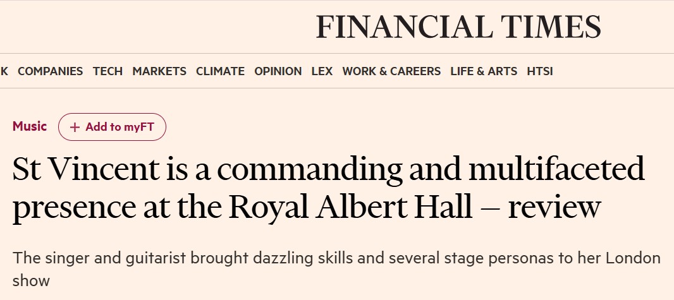The image size is (674, 300).
Task: Open the Companies section
Action: pyautogui.click(x=51, y=71)
